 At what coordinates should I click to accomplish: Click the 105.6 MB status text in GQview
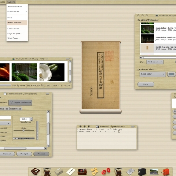point(35,85)
